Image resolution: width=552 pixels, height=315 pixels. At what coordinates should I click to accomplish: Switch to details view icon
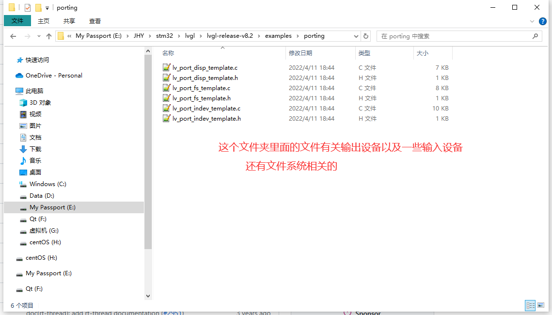[530, 305]
